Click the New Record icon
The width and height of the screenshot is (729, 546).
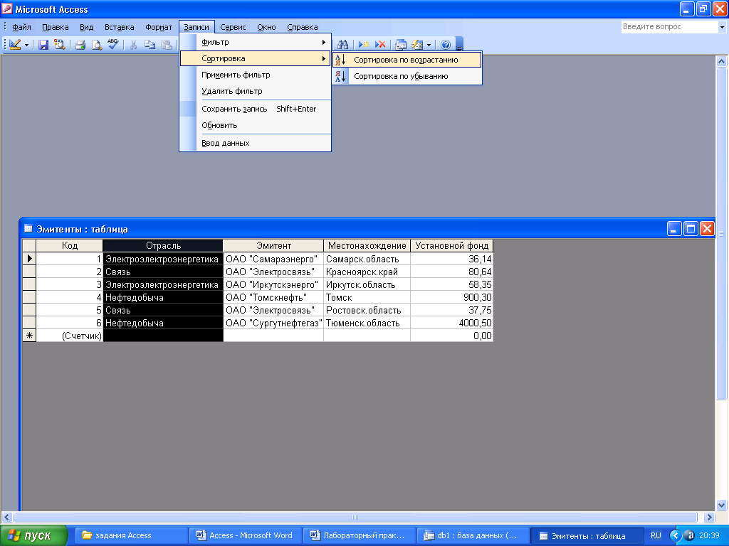363,45
